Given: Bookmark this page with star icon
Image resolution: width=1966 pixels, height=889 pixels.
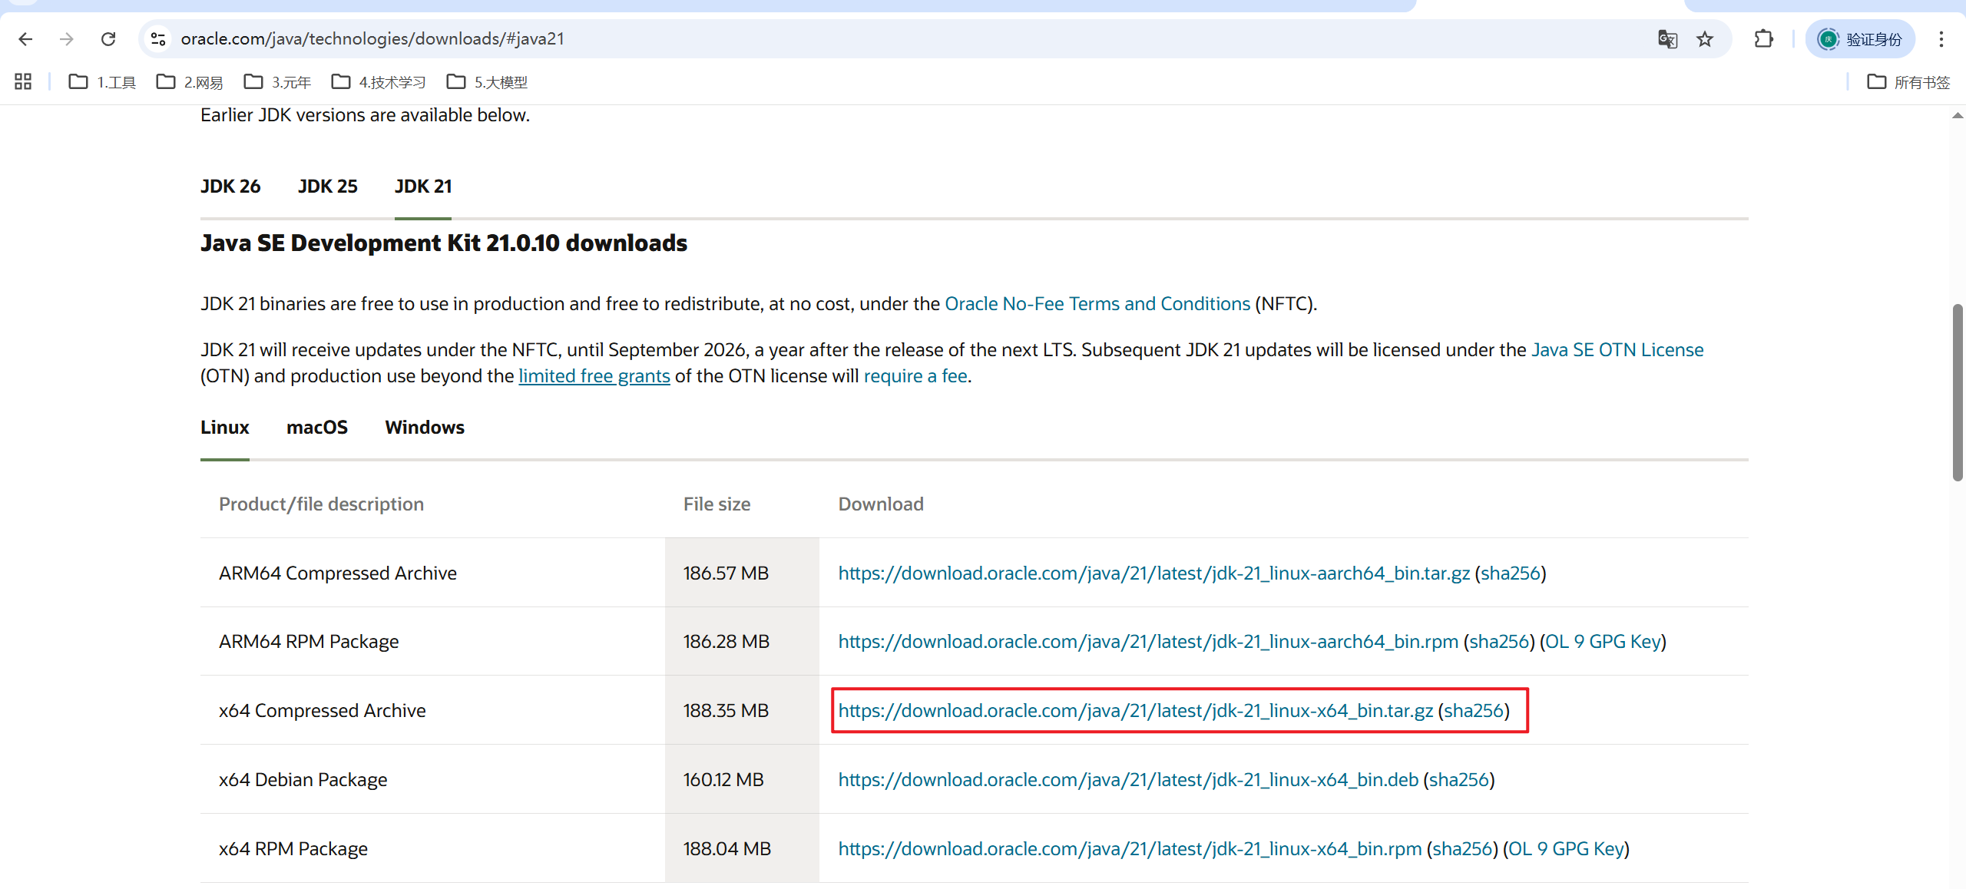Looking at the screenshot, I should (x=1705, y=39).
